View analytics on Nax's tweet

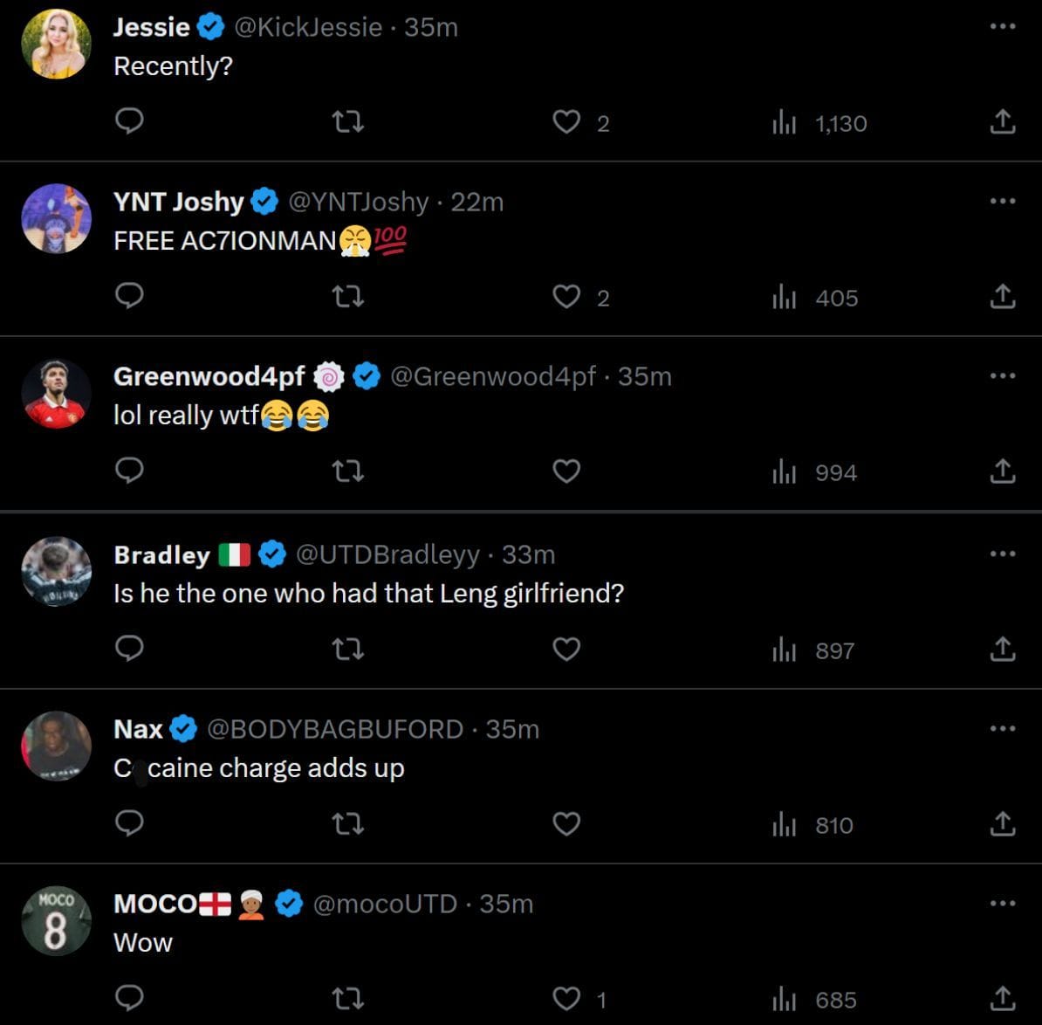pyautogui.click(x=784, y=824)
